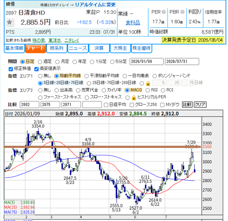This screenshot has width=228, height=221.
Task: Add stock to favorites with star icon
Action: coord(10,22)
